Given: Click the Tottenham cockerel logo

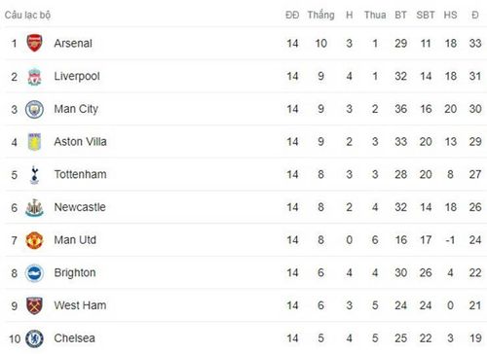Looking at the screenshot, I should click(x=34, y=175).
